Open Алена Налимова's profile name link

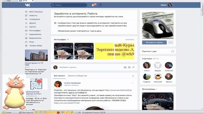pyautogui.click(x=72, y=83)
